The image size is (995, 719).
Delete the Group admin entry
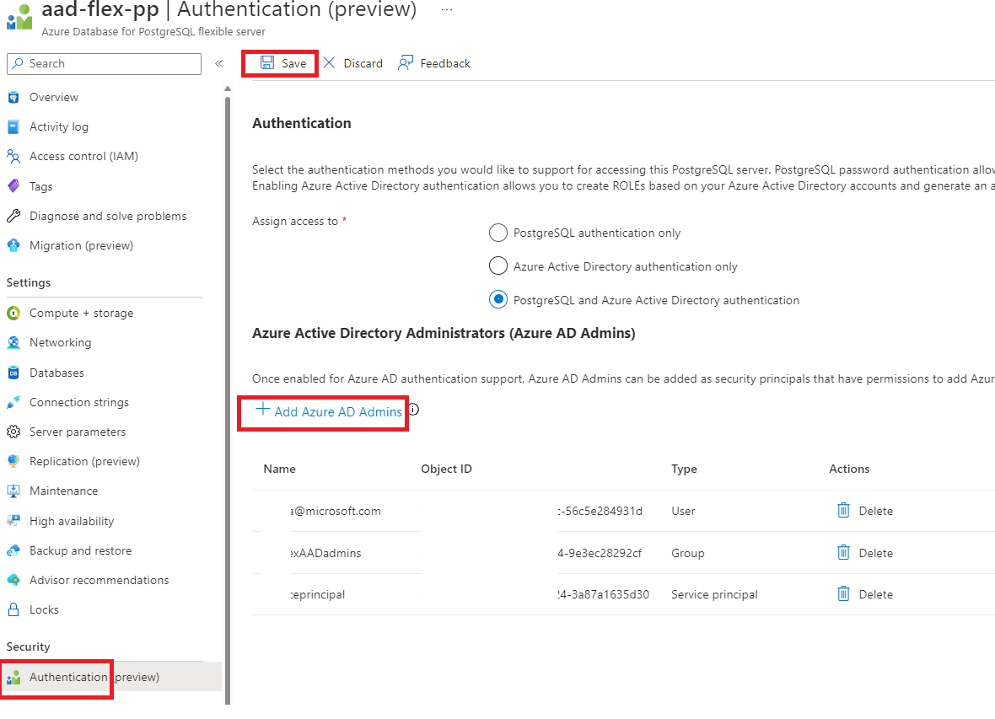(x=865, y=553)
